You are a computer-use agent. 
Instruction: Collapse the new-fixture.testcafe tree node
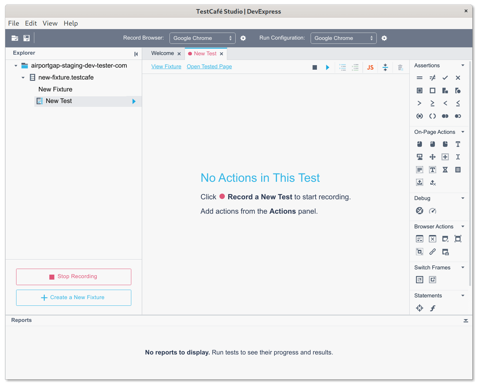tap(23, 78)
